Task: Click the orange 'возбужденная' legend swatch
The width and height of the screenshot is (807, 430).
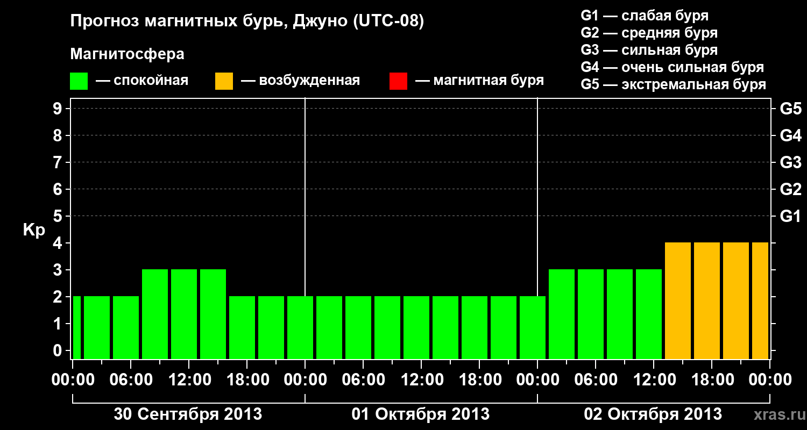Action: 224,81
